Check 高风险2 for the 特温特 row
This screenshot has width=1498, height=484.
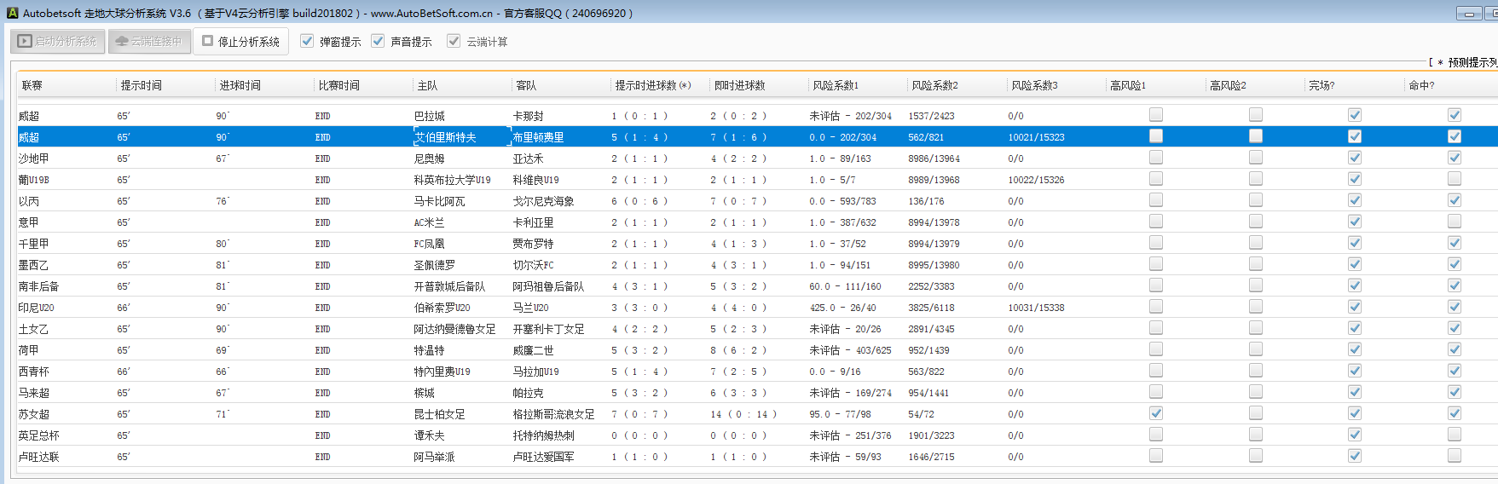[x=1256, y=349]
